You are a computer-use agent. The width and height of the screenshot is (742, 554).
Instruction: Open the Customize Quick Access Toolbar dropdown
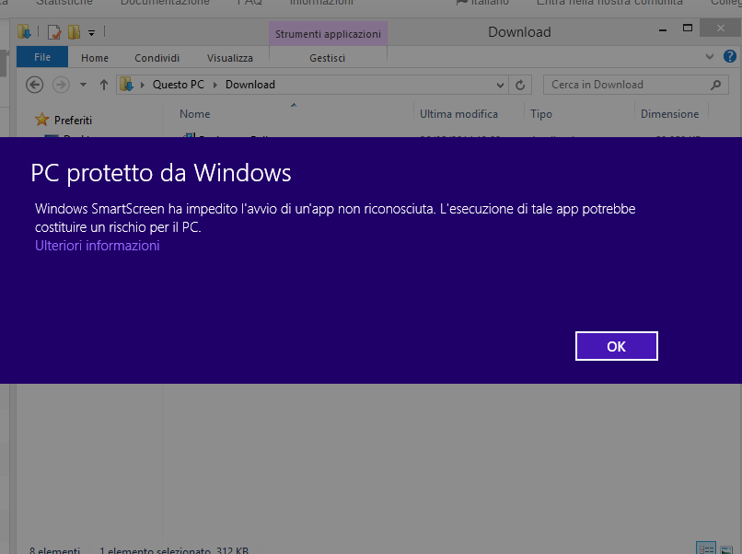(92, 32)
